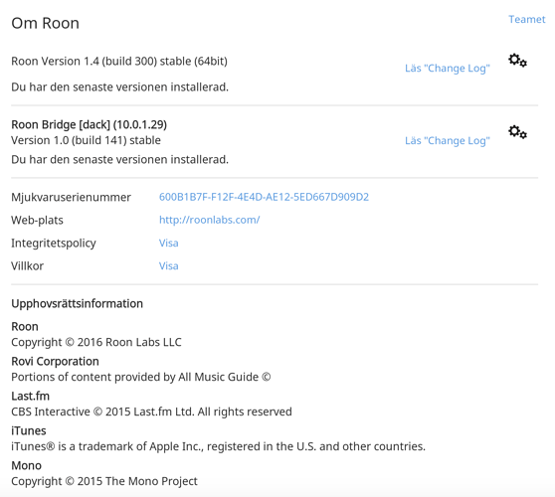Show the Villkor via Visa link
The width and height of the screenshot is (555, 497).
[x=169, y=266]
